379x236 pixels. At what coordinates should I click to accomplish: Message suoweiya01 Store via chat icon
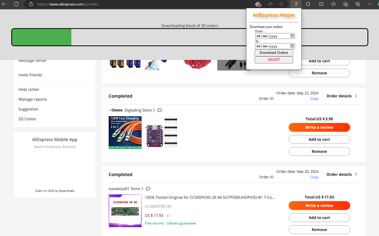click(x=148, y=189)
